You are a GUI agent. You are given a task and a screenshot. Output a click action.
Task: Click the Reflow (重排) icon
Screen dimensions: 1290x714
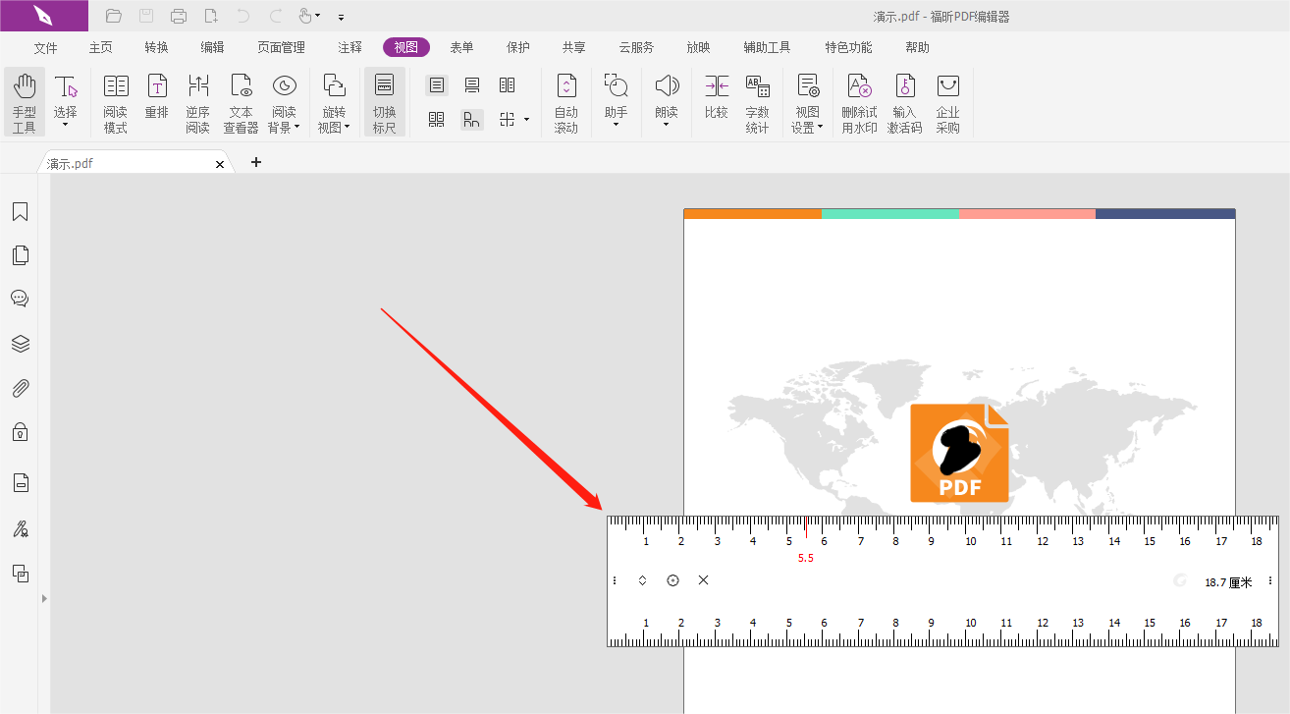click(x=157, y=98)
